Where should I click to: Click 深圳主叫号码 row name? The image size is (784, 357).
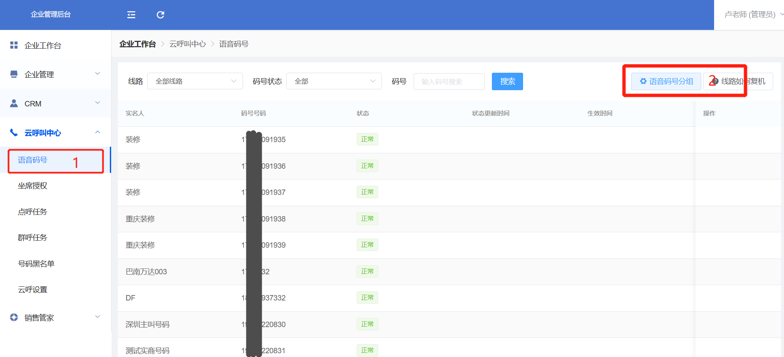[148, 325]
